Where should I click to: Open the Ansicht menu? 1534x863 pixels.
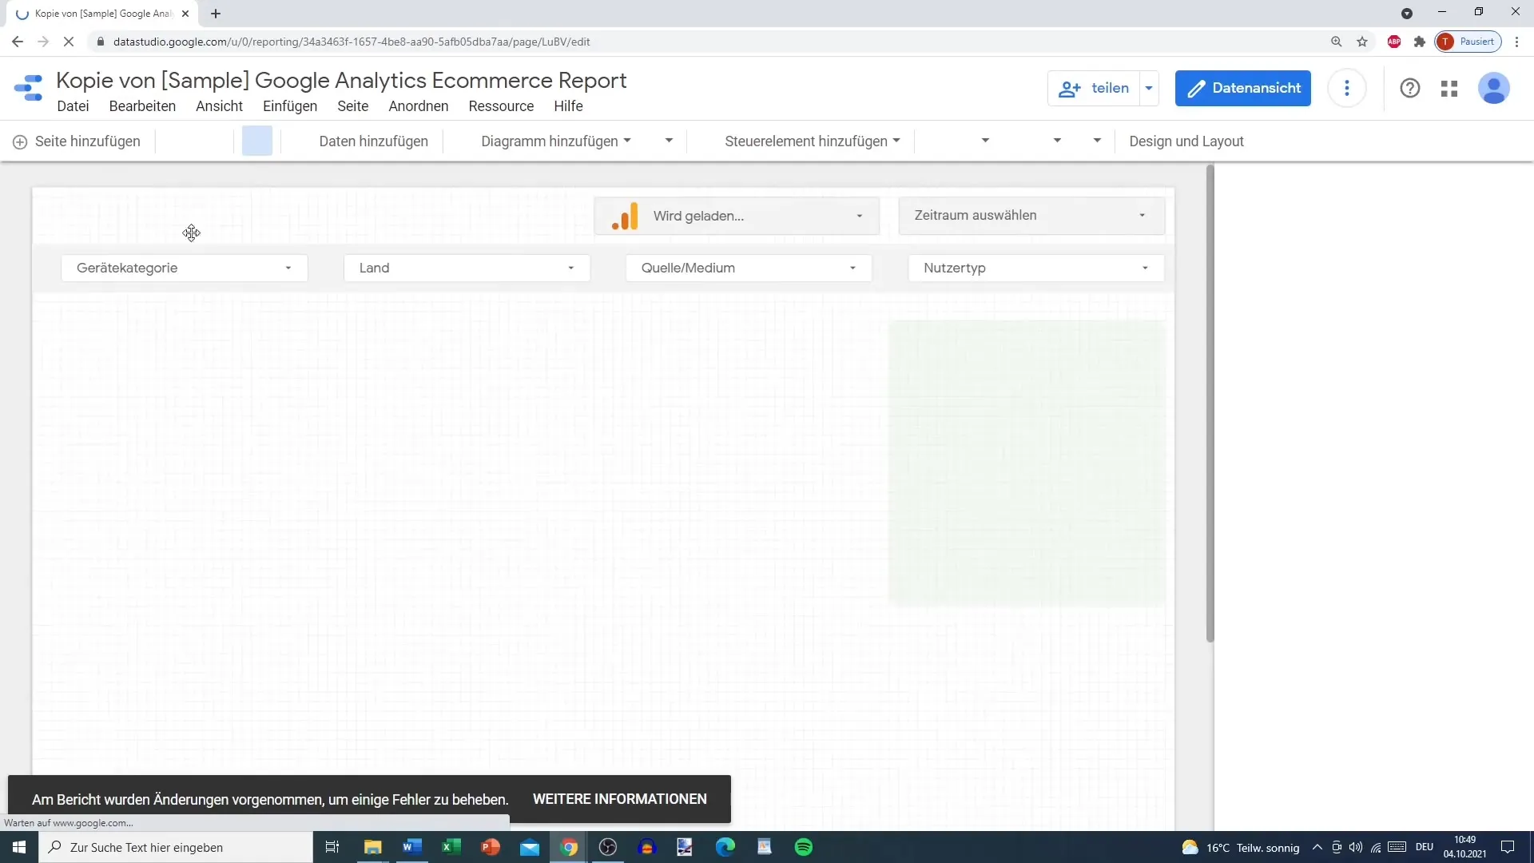tap(219, 106)
